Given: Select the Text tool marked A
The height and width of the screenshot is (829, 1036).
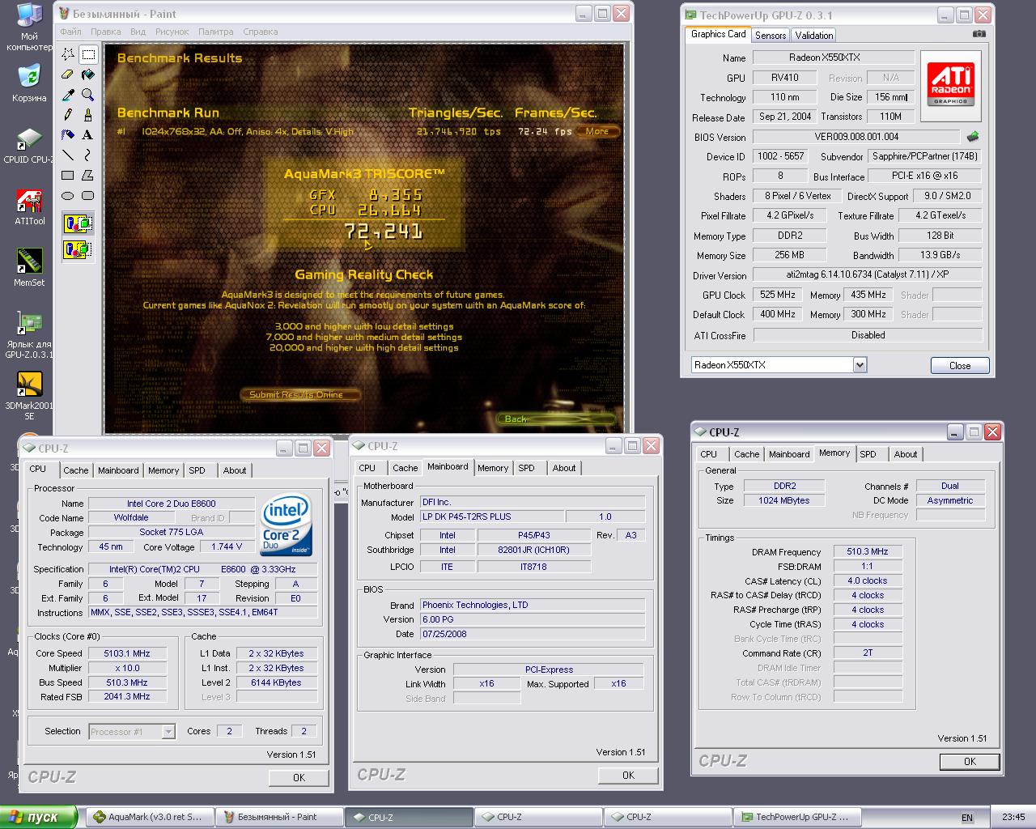Looking at the screenshot, I should click(x=88, y=134).
